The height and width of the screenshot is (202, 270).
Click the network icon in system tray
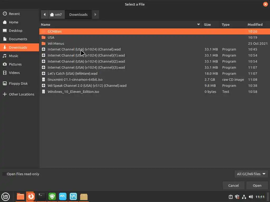[x=244, y=197]
